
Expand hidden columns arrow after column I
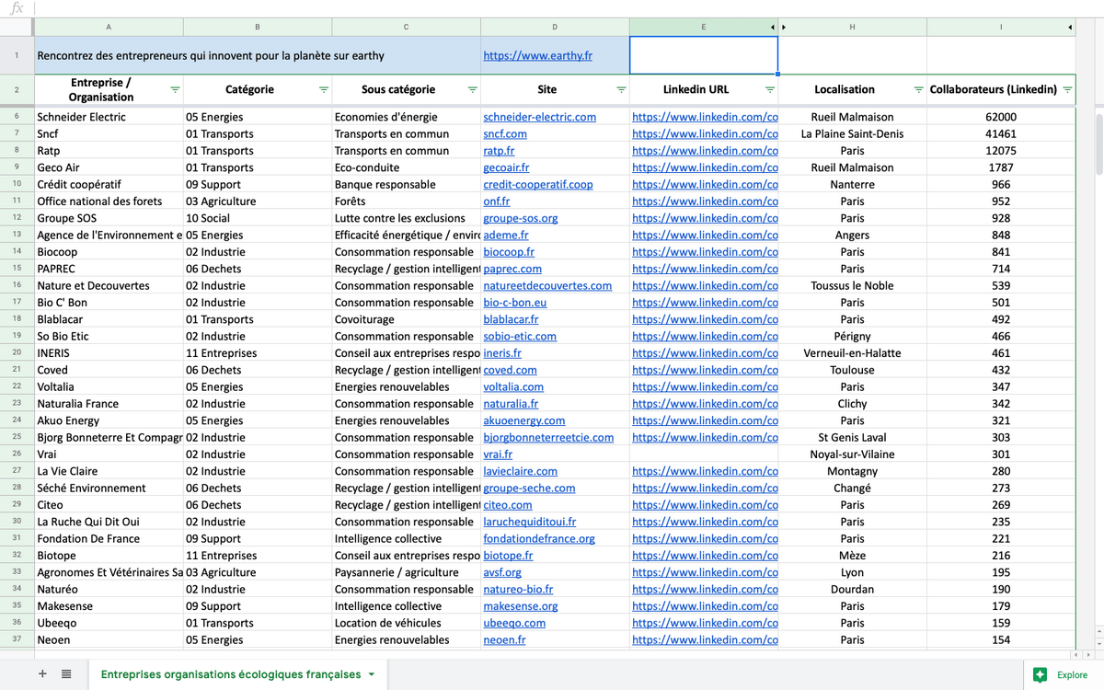tap(1070, 28)
